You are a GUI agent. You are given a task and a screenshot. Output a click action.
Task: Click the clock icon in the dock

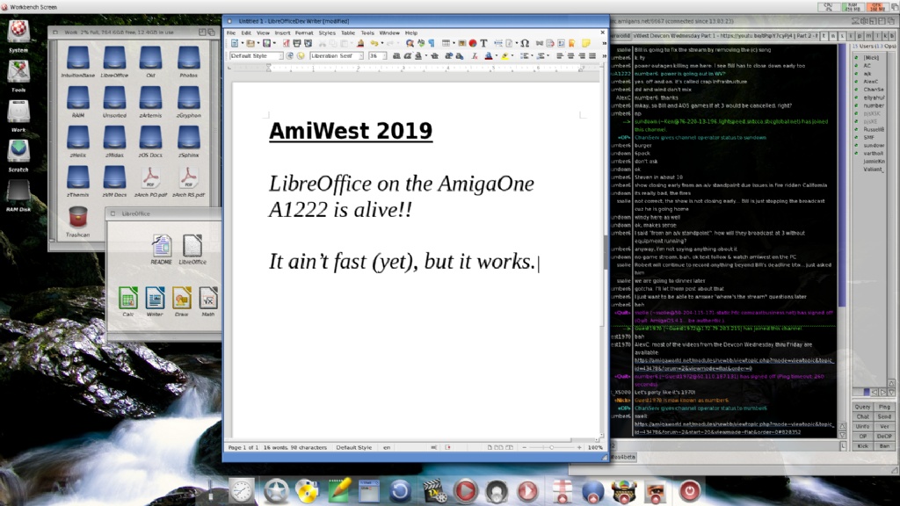point(241,492)
